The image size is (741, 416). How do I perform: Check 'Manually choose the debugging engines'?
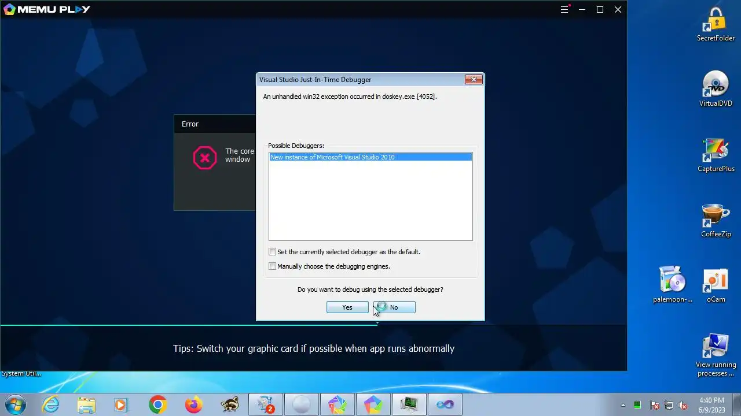coord(273,266)
